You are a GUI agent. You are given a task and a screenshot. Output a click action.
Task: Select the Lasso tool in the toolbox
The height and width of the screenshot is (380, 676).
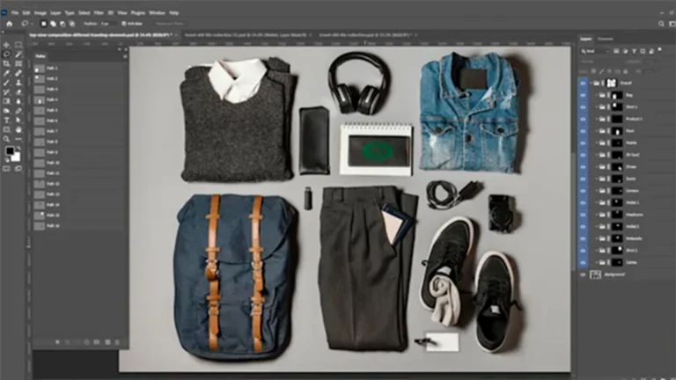pyautogui.click(x=6, y=55)
